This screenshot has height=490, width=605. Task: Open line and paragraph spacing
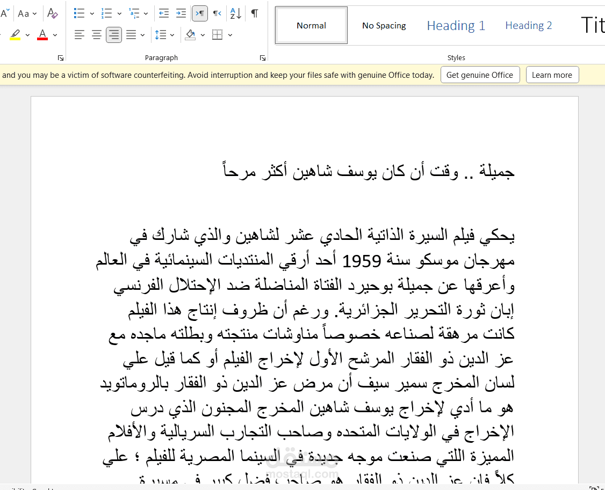pyautogui.click(x=161, y=35)
